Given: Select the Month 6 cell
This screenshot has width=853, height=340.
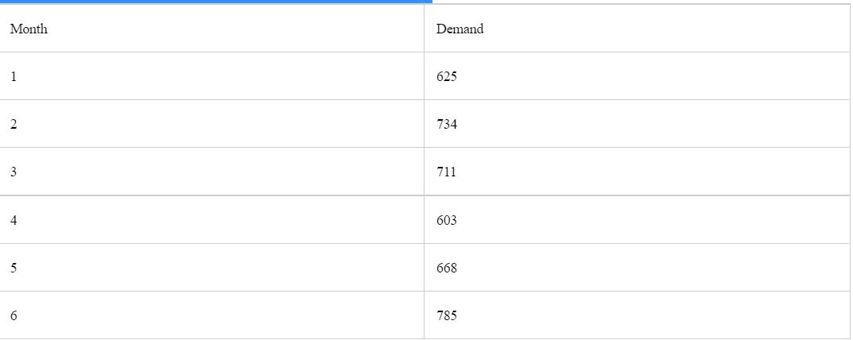Looking at the screenshot, I should pos(14,315).
